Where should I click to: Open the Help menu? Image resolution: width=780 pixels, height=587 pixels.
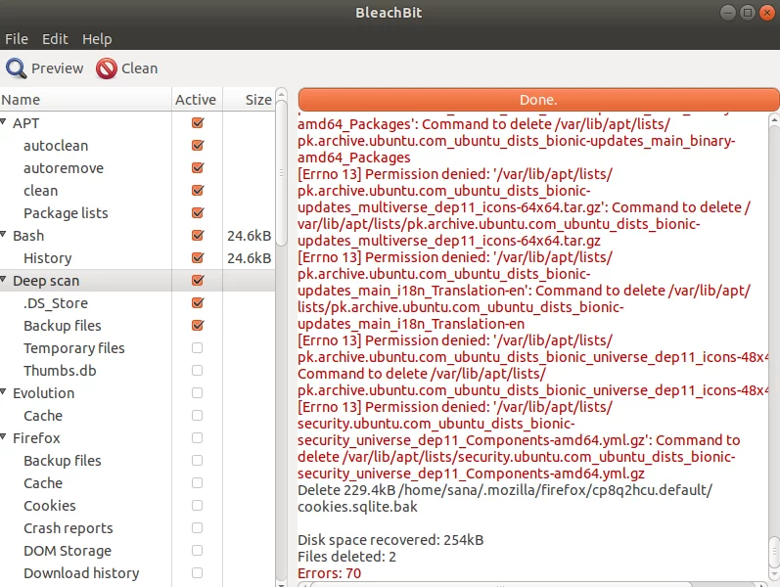(97, 39)
